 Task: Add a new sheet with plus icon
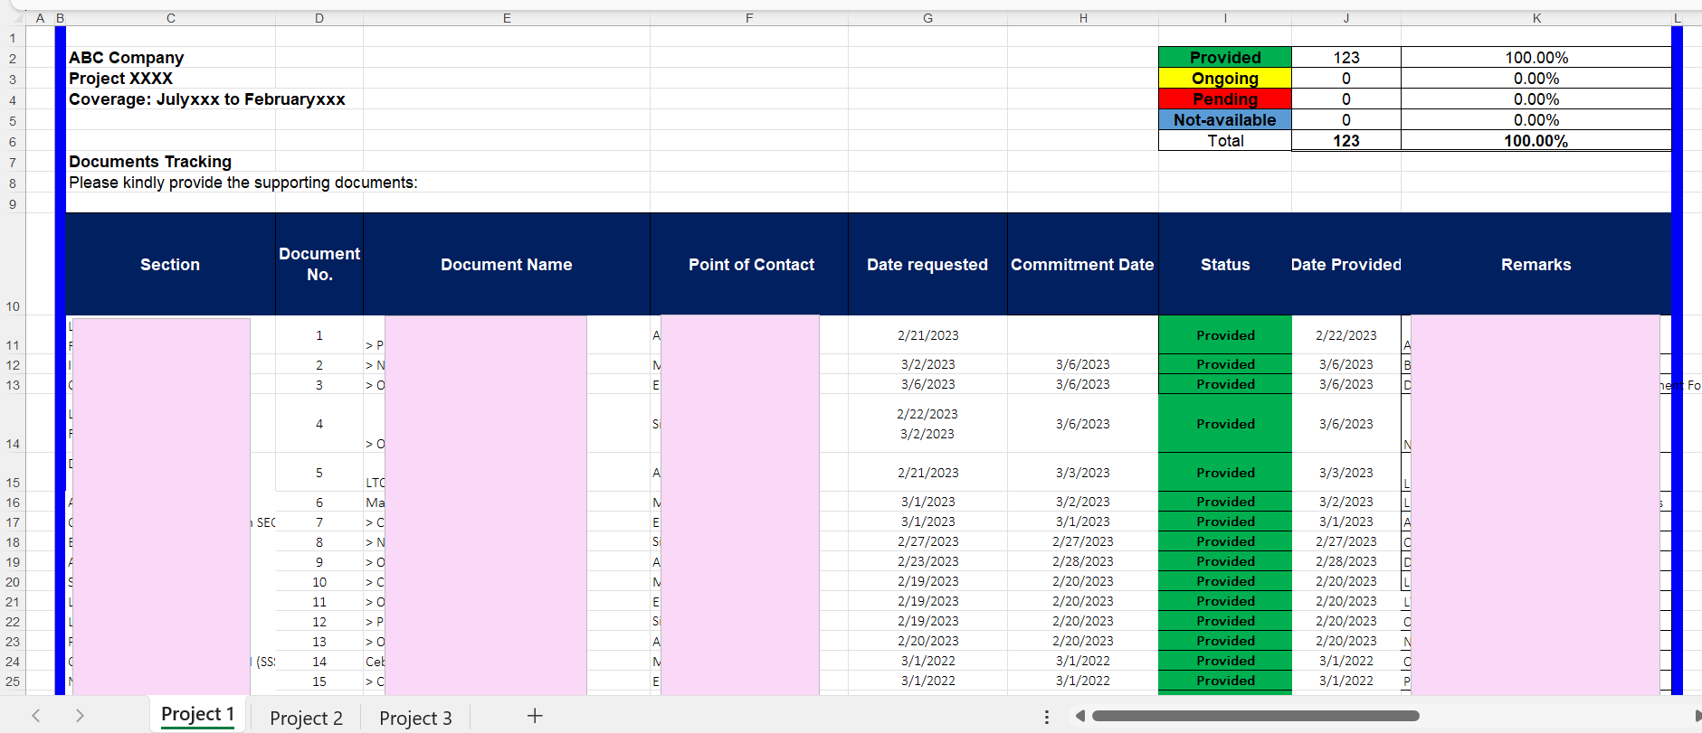click(x=535, y=716)
